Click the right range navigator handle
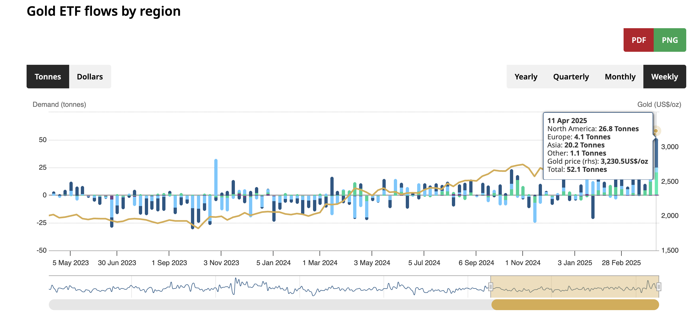Viewport: 696px width, 328px height. click(x=659, y=287)
